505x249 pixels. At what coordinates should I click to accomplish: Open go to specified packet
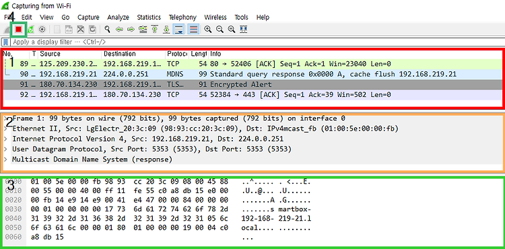click(x=143, y=30)
